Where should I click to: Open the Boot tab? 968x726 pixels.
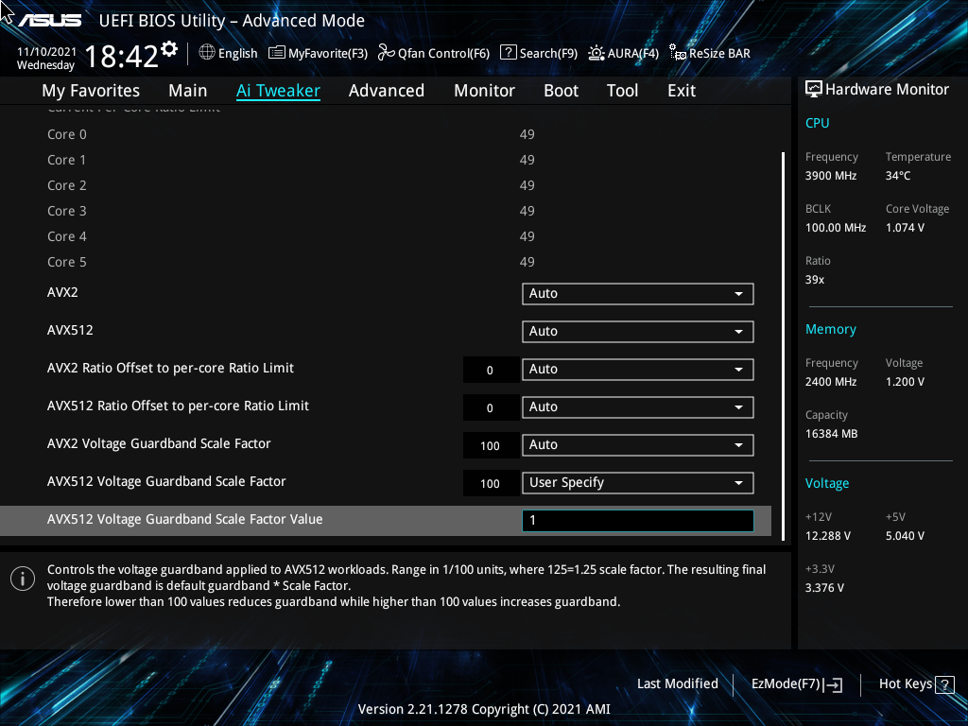pos(562,91)
